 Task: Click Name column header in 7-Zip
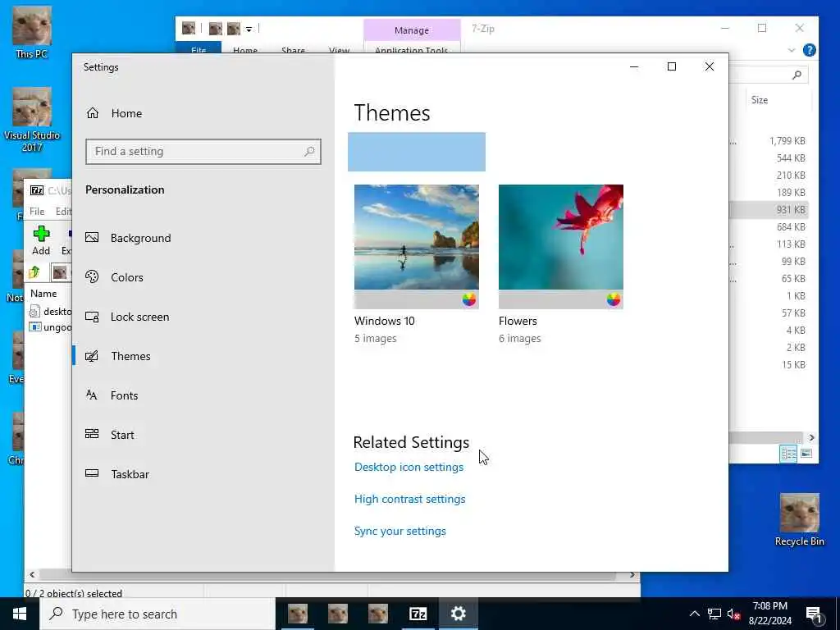[43, 294]
